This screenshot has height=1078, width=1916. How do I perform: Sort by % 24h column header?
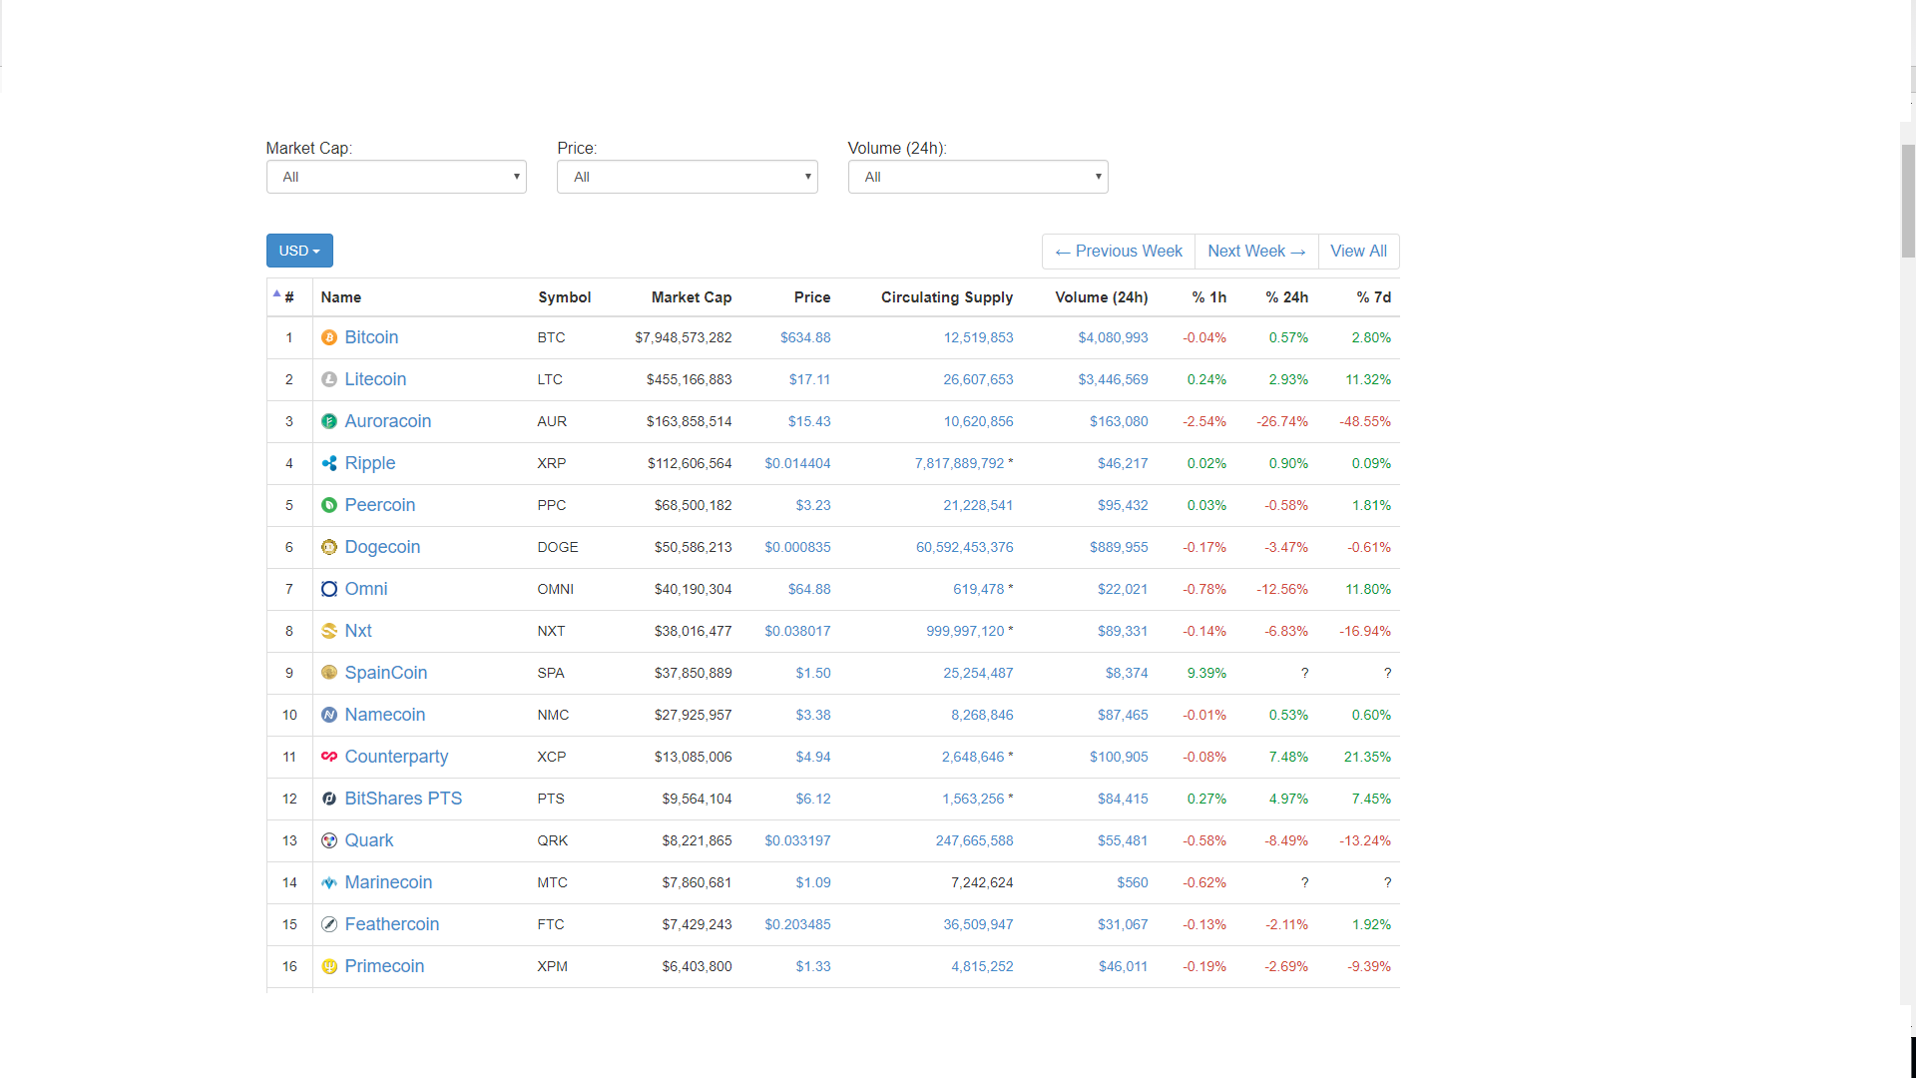coord(1287,297)
